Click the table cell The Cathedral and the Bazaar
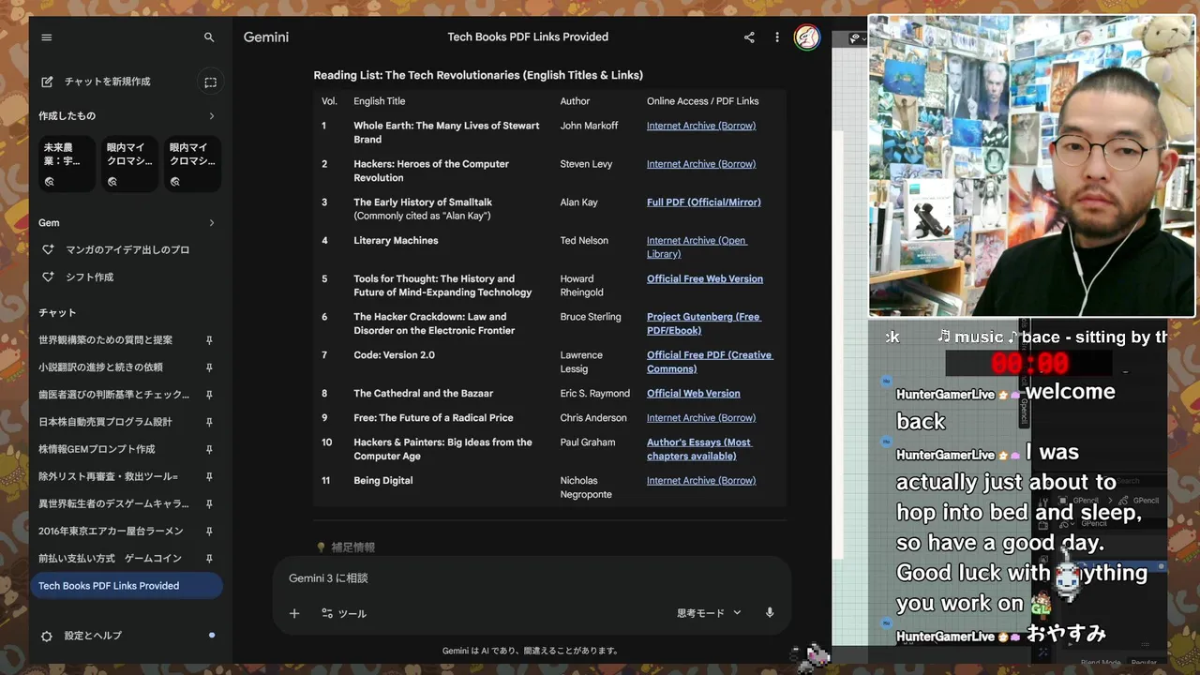This screenshot has width=1200, height=675. coord(423,394)
